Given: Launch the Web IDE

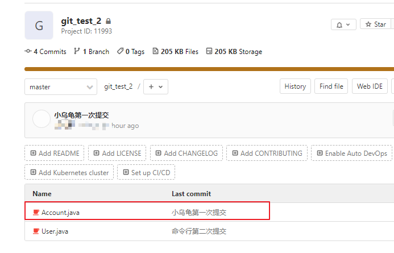Looking at the screenshot, I should [370, 86].
